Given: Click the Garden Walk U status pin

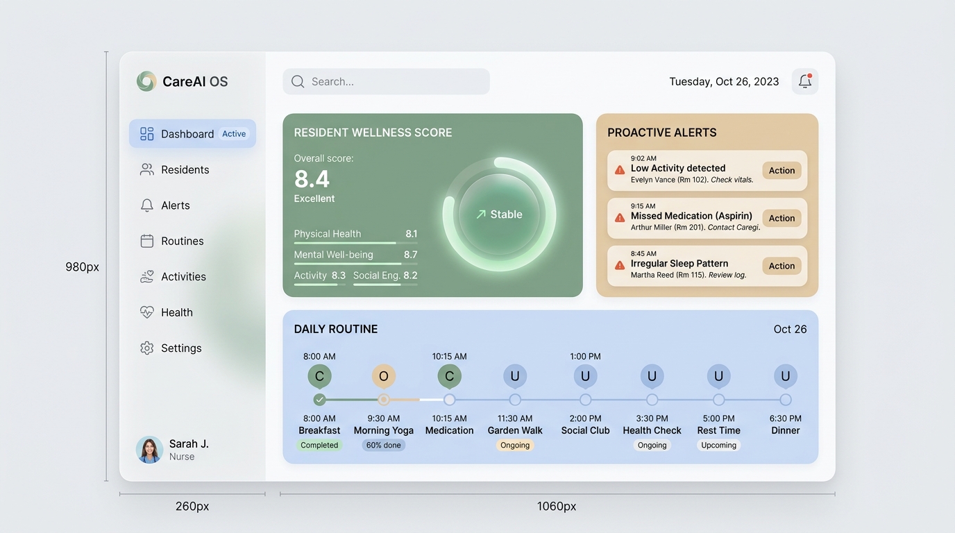Looking at the screenshot, I should click(x=515, y=377).
